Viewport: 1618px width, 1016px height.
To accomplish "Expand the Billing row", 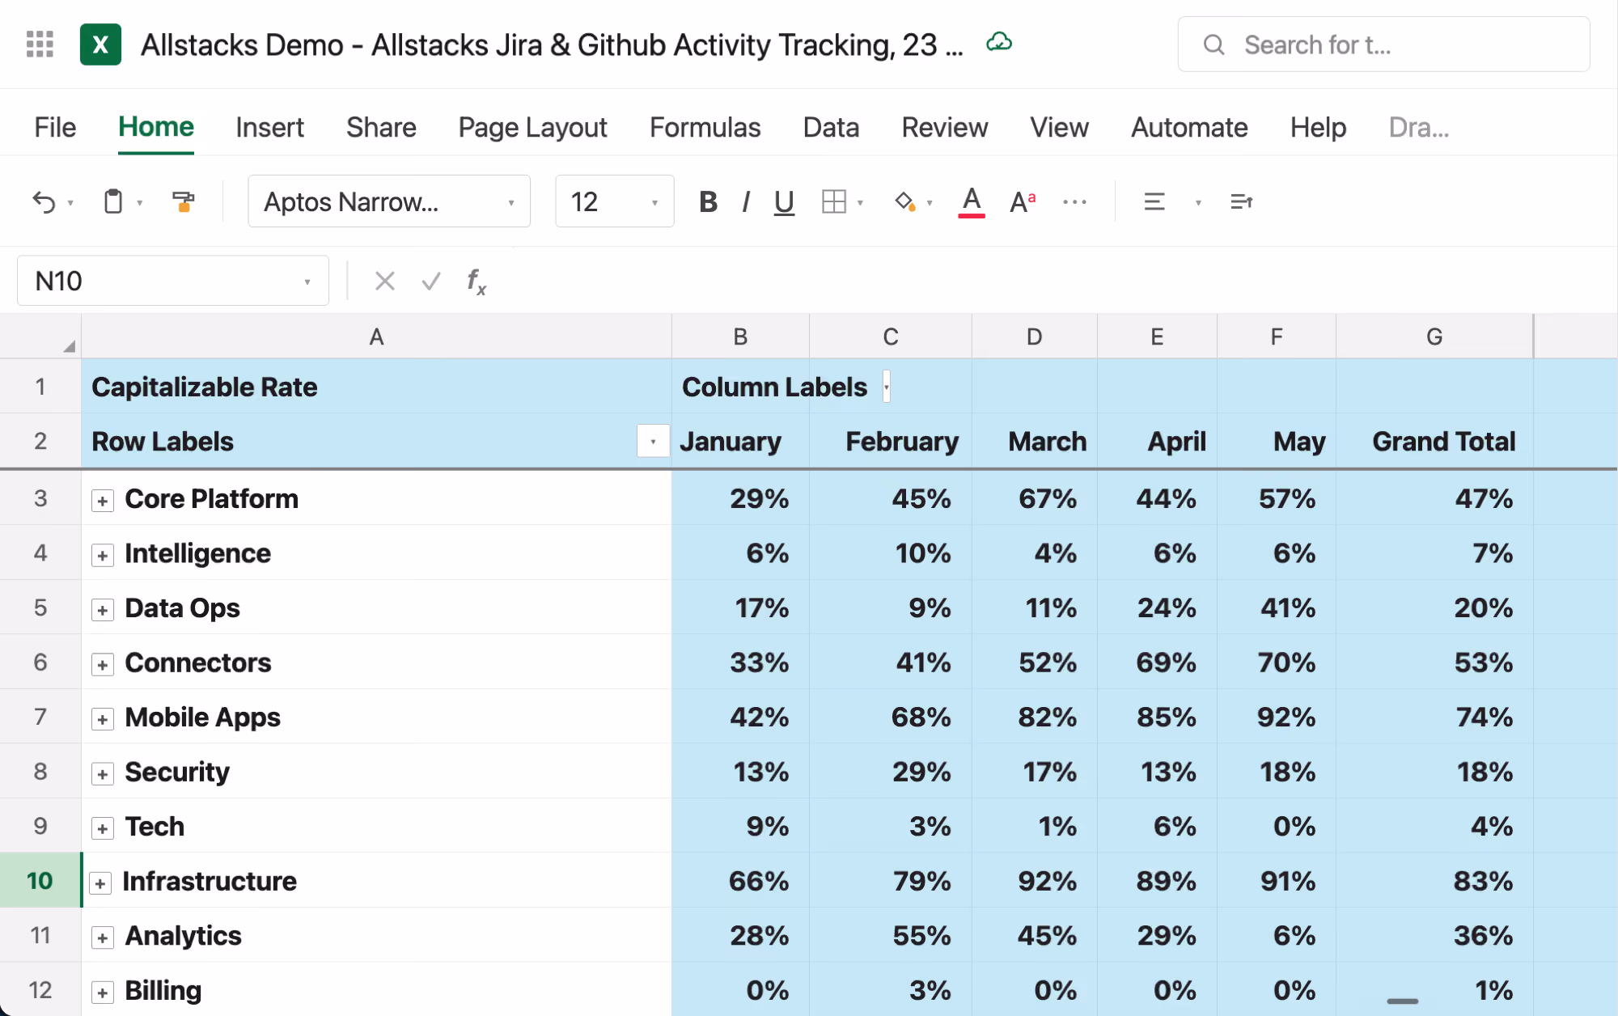I will coord(102,993).
